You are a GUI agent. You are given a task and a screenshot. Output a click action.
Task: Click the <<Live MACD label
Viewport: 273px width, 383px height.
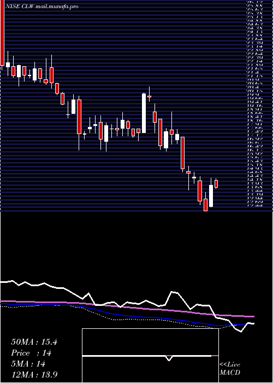coord(230,369)
